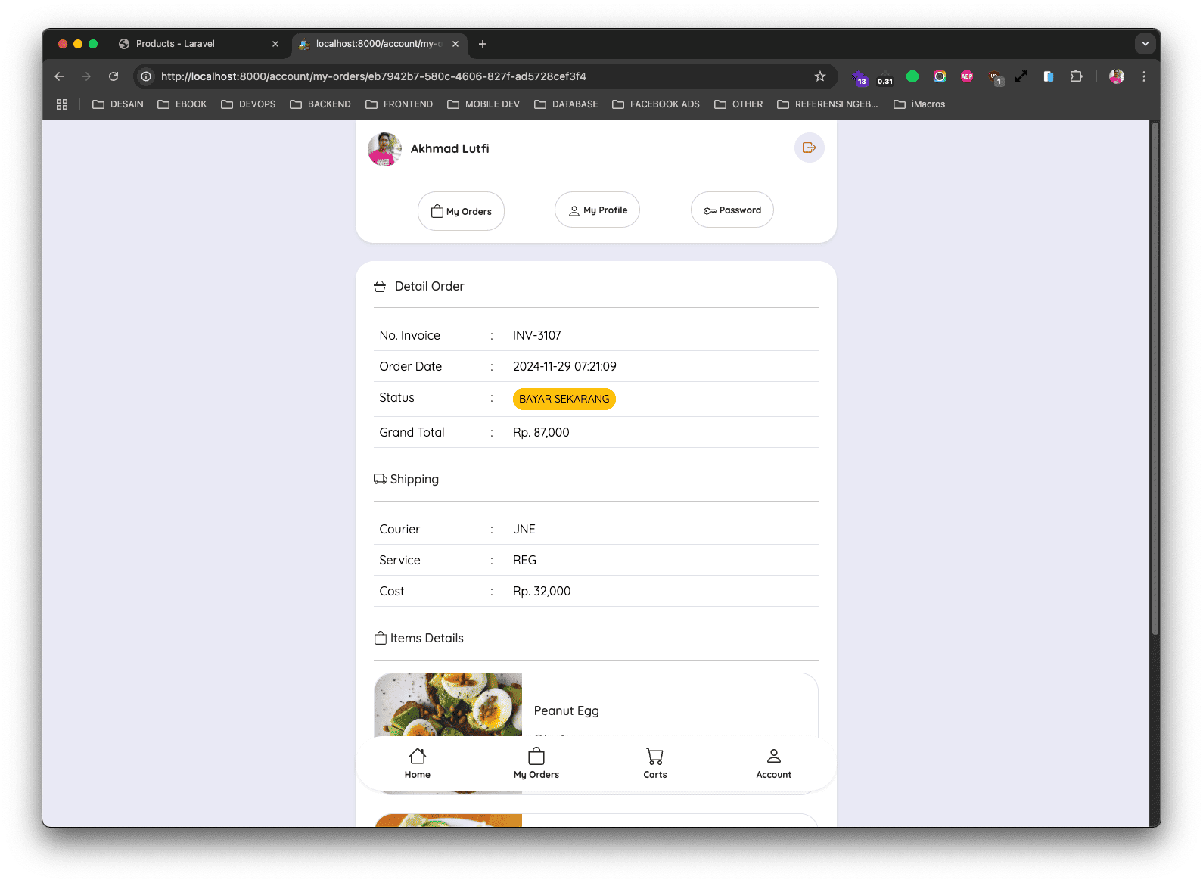Click the AdBlock Plus extension icon
Viewport: 1203px width, 883px height.
tap(966, 76)
